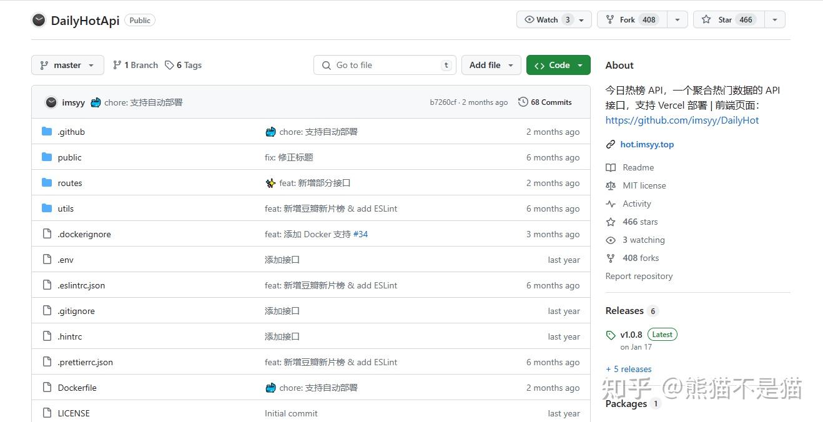Screen dimensions: 823x422
Task: Click the magnifier in the Go to file box
Action: click(x=326, y=65)
